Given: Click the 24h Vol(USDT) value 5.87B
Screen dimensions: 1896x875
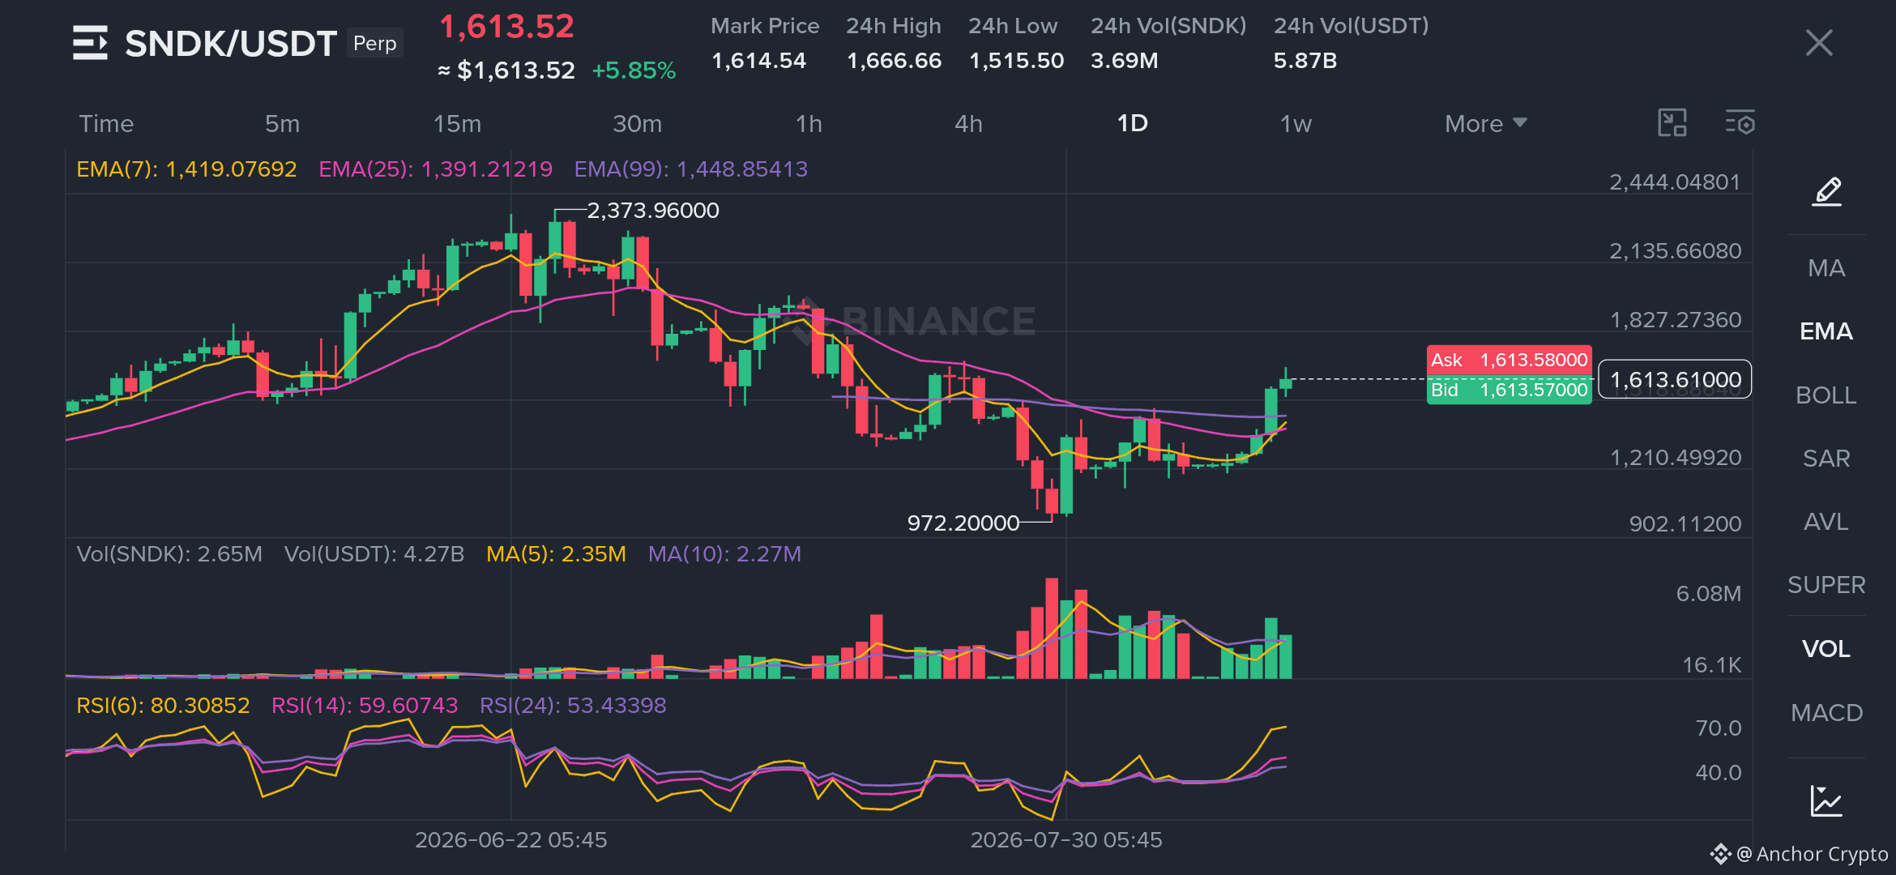Looking at the screenshot, I should click(x=1305, y=61).
